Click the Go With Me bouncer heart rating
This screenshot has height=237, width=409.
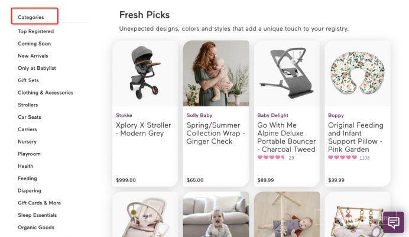pos(271,157)
